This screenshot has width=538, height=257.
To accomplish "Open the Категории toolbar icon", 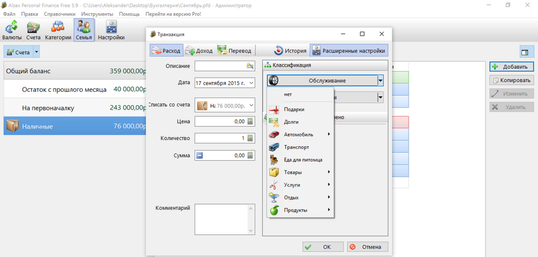I will tap(58, 30).
